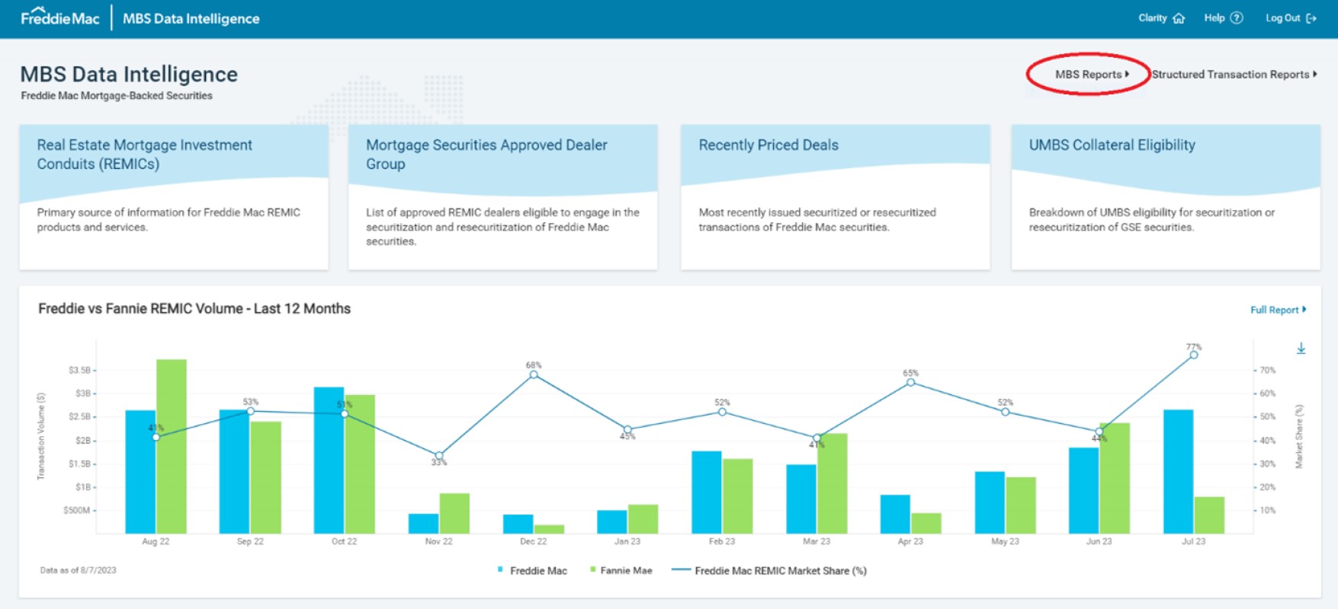
Task: Click the 77% market share data point
Action: pyautogui.click(x=1194, y=355)
